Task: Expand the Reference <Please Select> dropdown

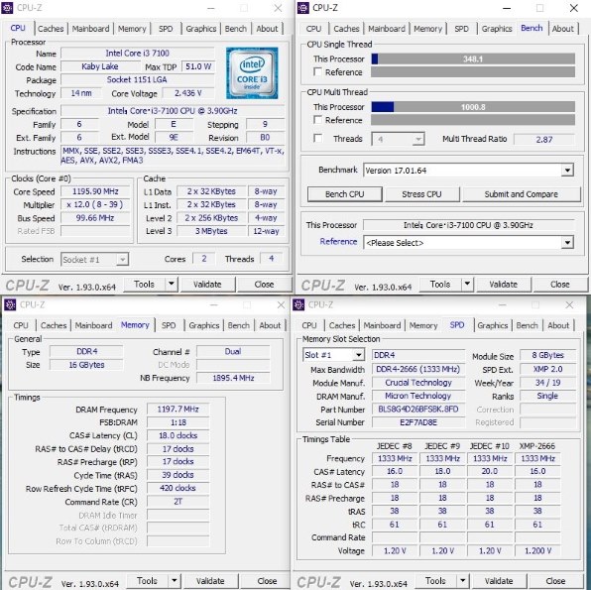Action: pyautogui.click(x=468, y=243)
